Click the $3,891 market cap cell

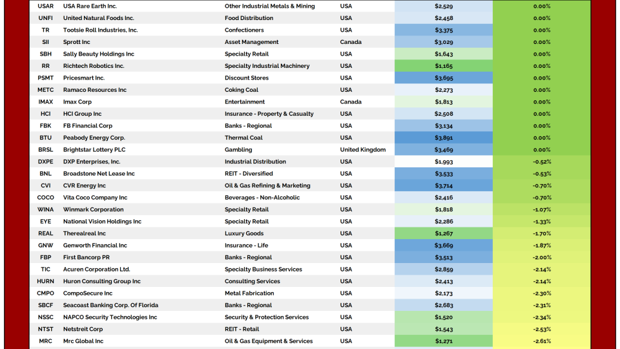click(443, 138)
